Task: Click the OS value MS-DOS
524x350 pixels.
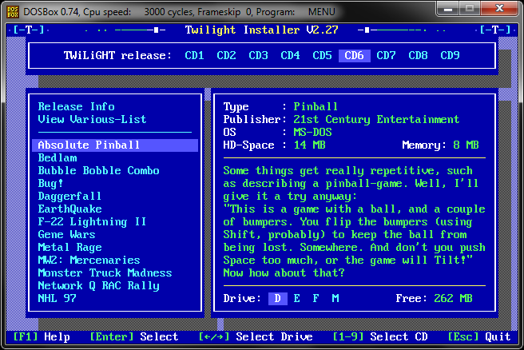Action: 312,133
